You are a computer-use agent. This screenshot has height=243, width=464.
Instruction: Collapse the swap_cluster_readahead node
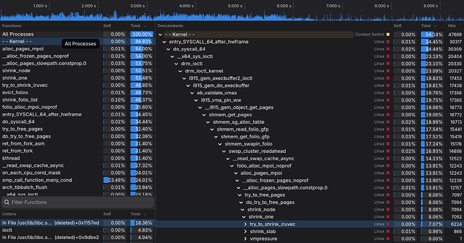(224, 151)
